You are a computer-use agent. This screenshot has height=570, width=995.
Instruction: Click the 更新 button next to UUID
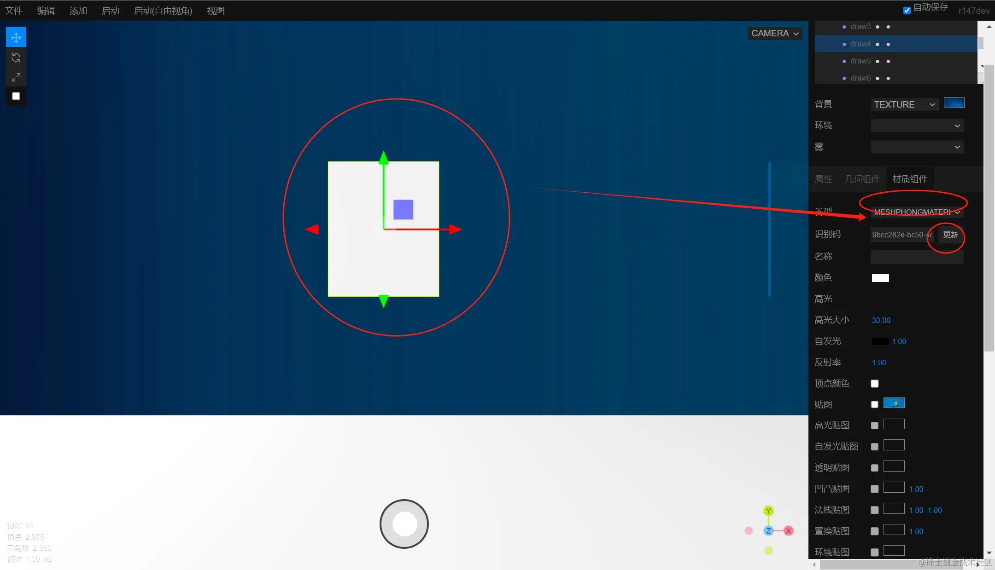(950, 235)
